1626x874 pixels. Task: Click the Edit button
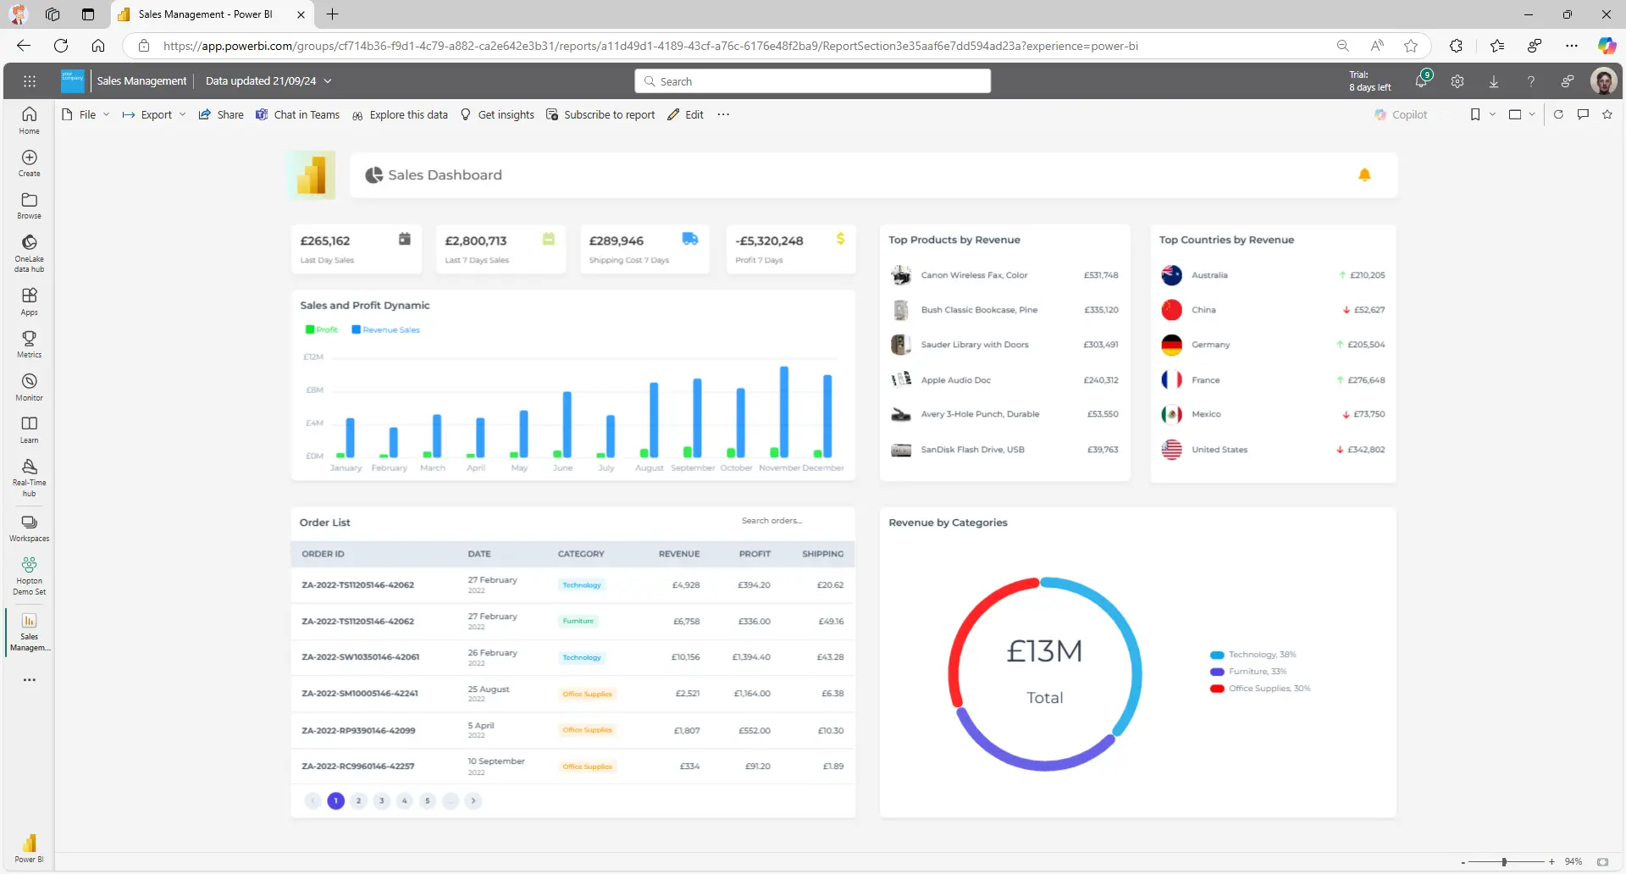click(x=685, y=114)
